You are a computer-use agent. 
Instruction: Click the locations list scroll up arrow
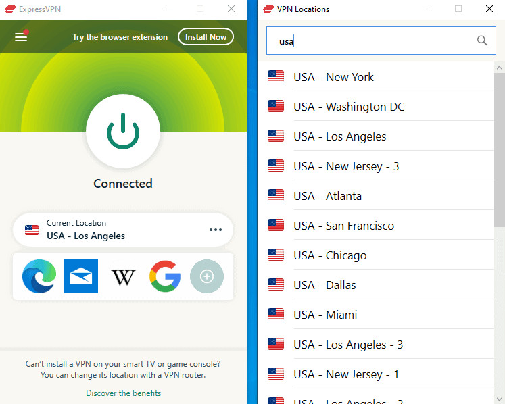pos(499,68)
